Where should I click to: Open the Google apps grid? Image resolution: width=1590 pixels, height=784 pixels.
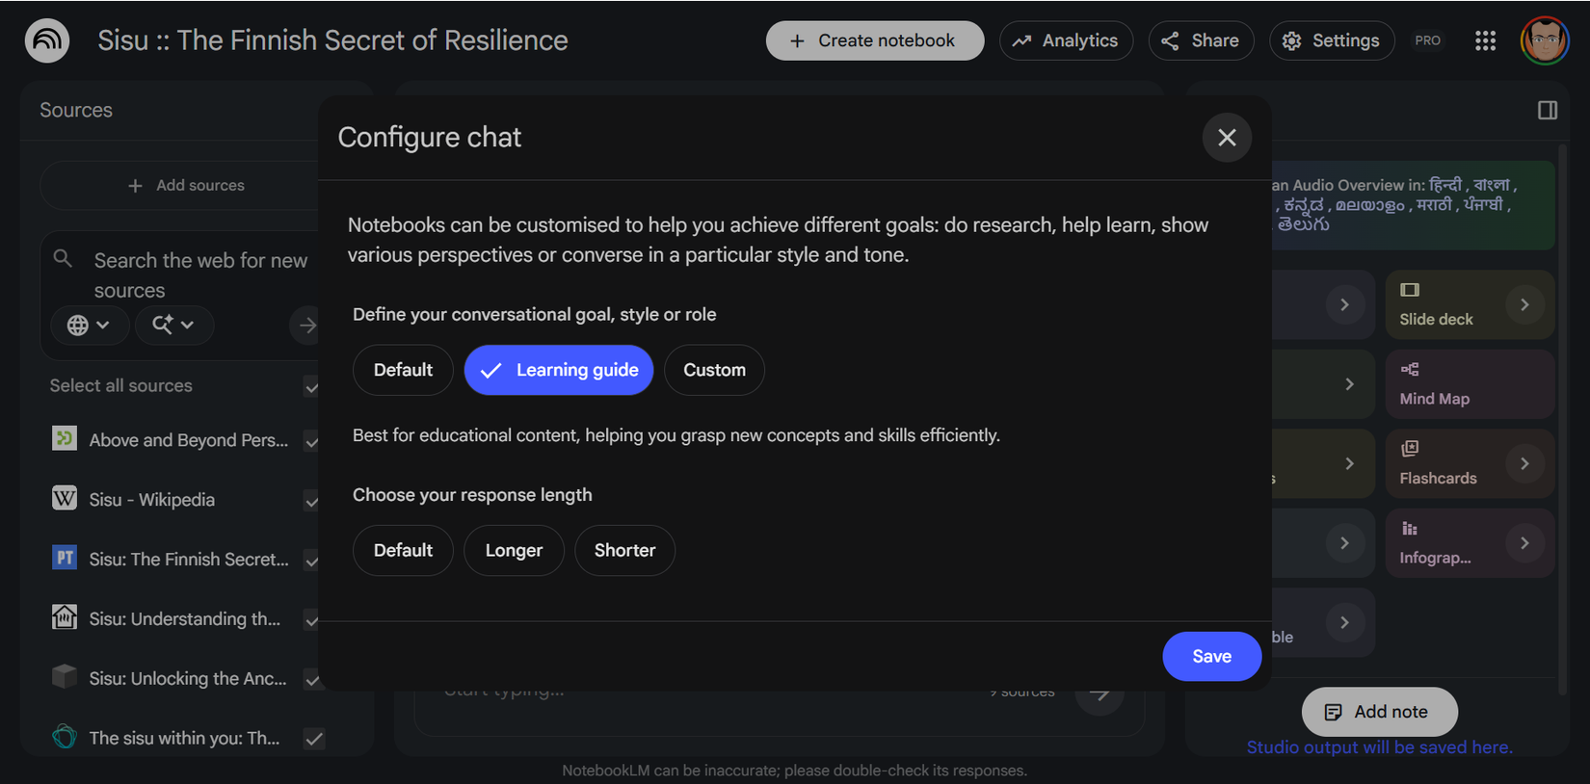tap(1485, 40)
